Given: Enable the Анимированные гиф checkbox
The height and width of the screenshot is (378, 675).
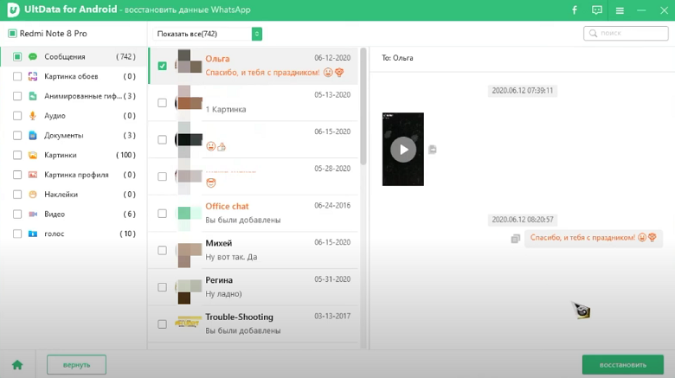Looking at the screenshot, I should 17,96.
